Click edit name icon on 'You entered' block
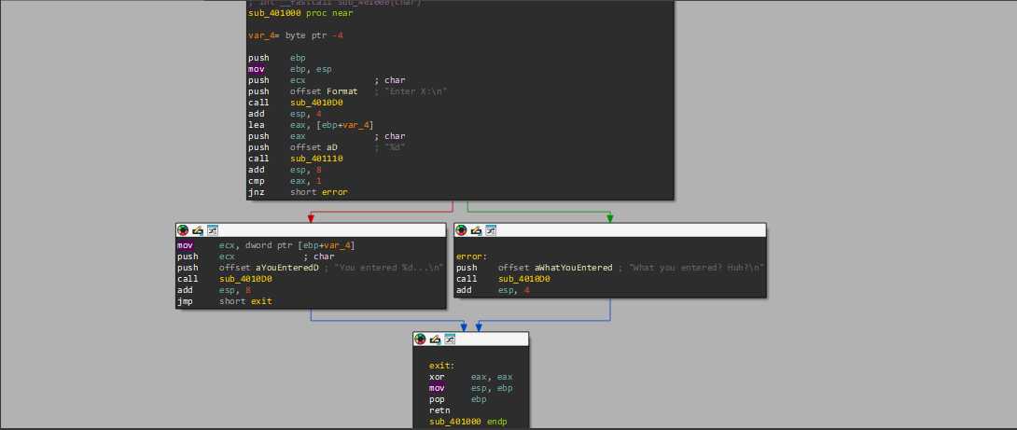The image size is (1017, 430). pyautogui.click(x=198, y=230)
